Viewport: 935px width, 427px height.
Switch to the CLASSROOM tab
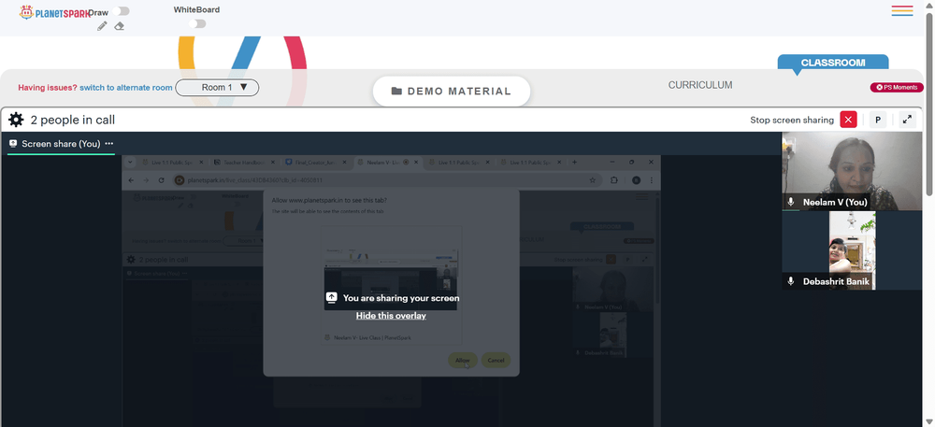pyautogui.click(x=832, y=63)
